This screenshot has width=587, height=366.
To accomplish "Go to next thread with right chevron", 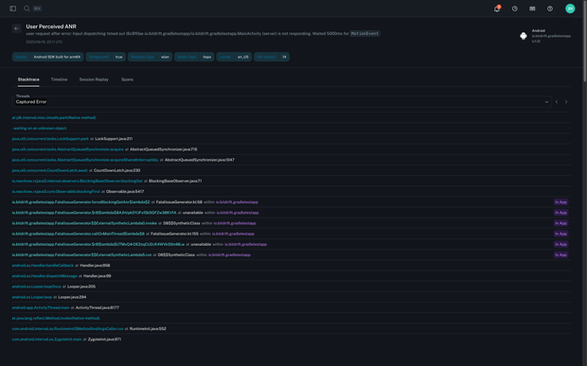I will [x=566, y=102].
